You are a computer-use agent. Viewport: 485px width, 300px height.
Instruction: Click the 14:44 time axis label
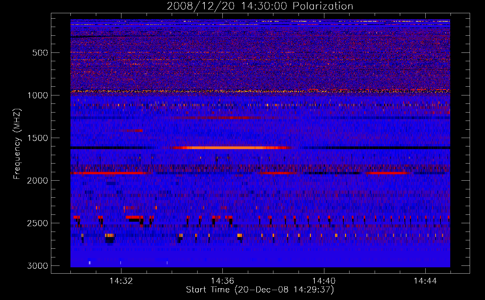pyautogui.click(x=425, y=281)
